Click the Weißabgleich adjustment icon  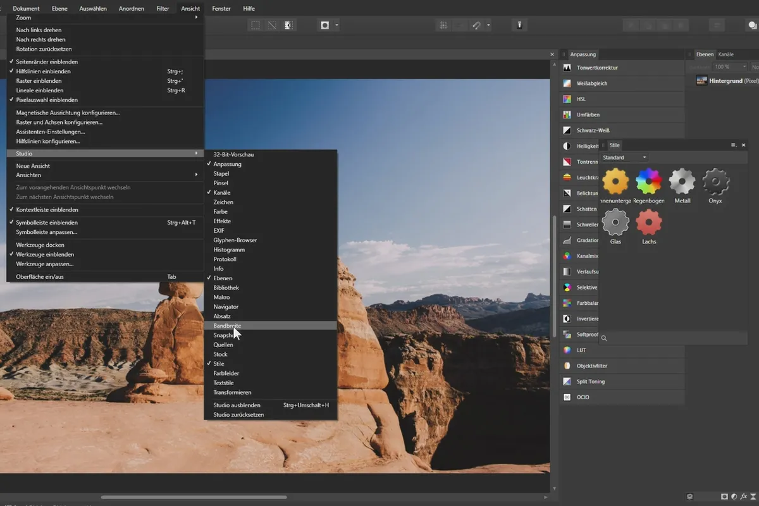[567, 83]
